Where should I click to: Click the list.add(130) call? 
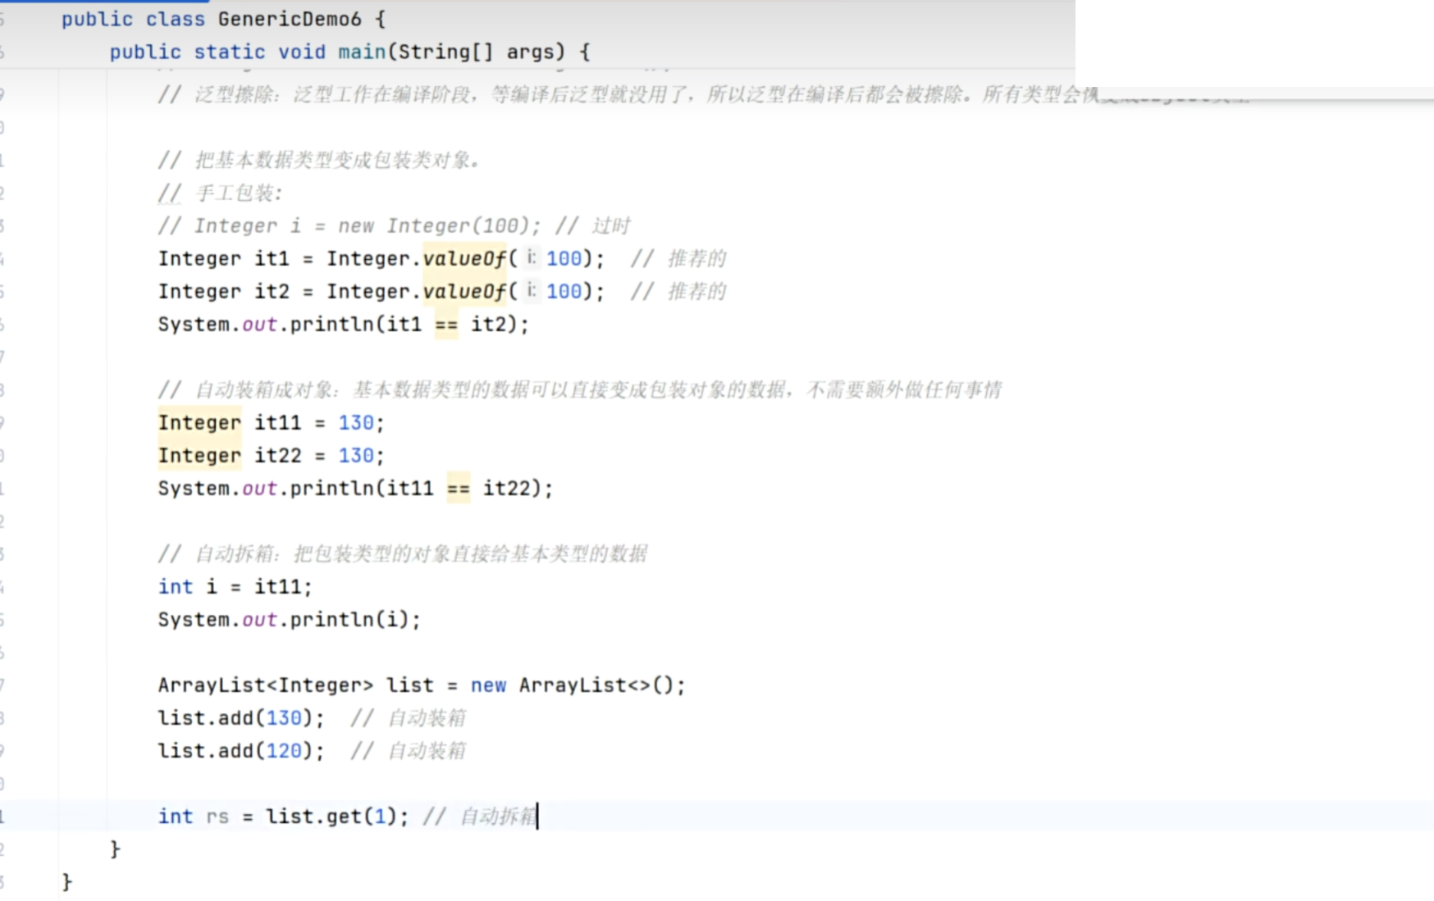pyautogui.click(x=241, y=718)
